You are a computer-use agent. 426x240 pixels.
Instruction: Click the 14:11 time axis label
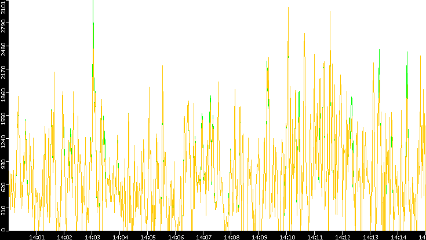315,237
